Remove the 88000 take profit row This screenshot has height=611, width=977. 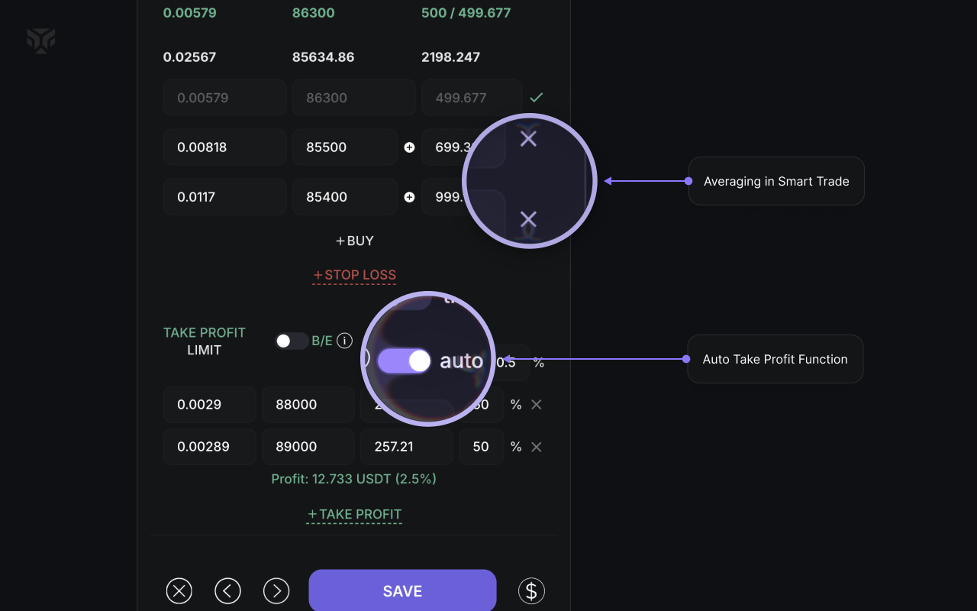537,405
